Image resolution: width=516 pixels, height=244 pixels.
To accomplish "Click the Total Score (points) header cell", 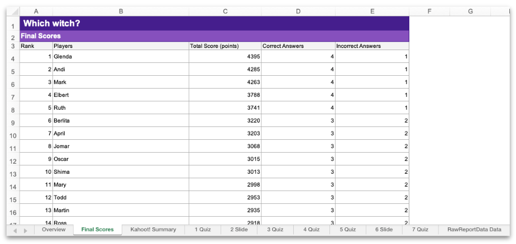I will click(225, 46).
